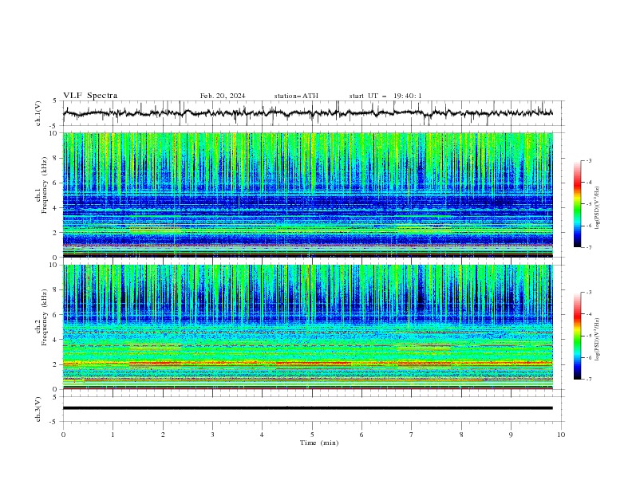
Task: Click the "station=ATH" label
Action: [296, 96]
